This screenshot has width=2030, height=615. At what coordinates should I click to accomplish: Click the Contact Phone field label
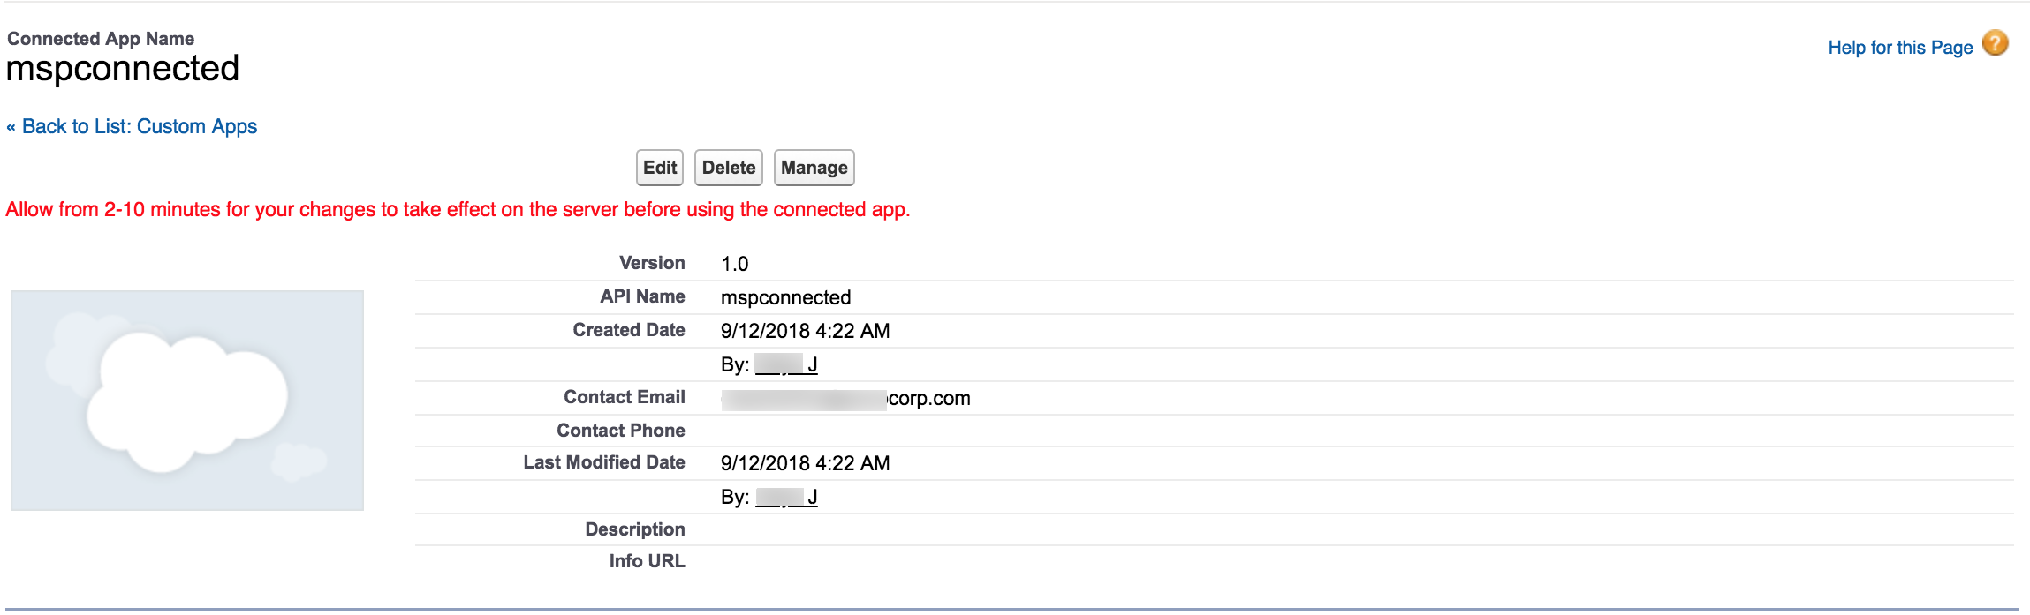(x=620, y=431)
